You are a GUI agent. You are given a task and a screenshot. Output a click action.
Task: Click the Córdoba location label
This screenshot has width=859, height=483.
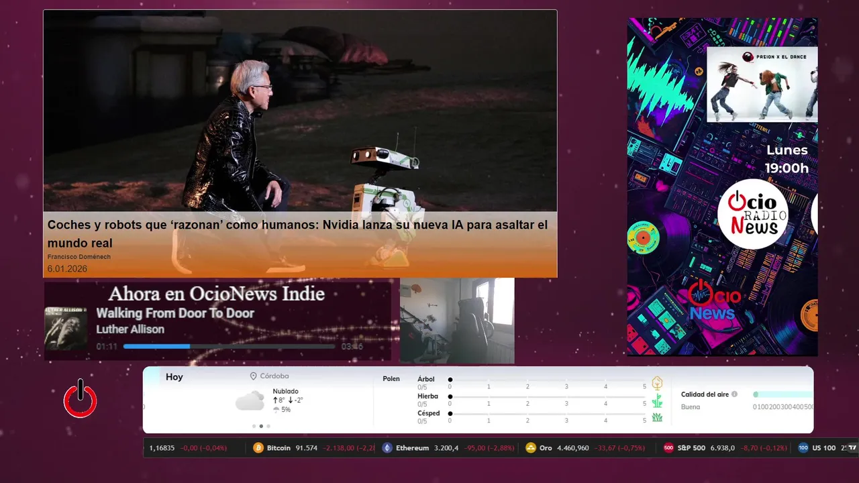point(274,376)
